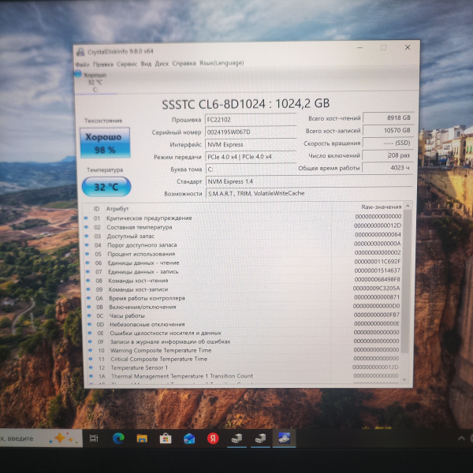
Task: Click the transfer mode field PCIe 4.0 x4
Action: 251,157
